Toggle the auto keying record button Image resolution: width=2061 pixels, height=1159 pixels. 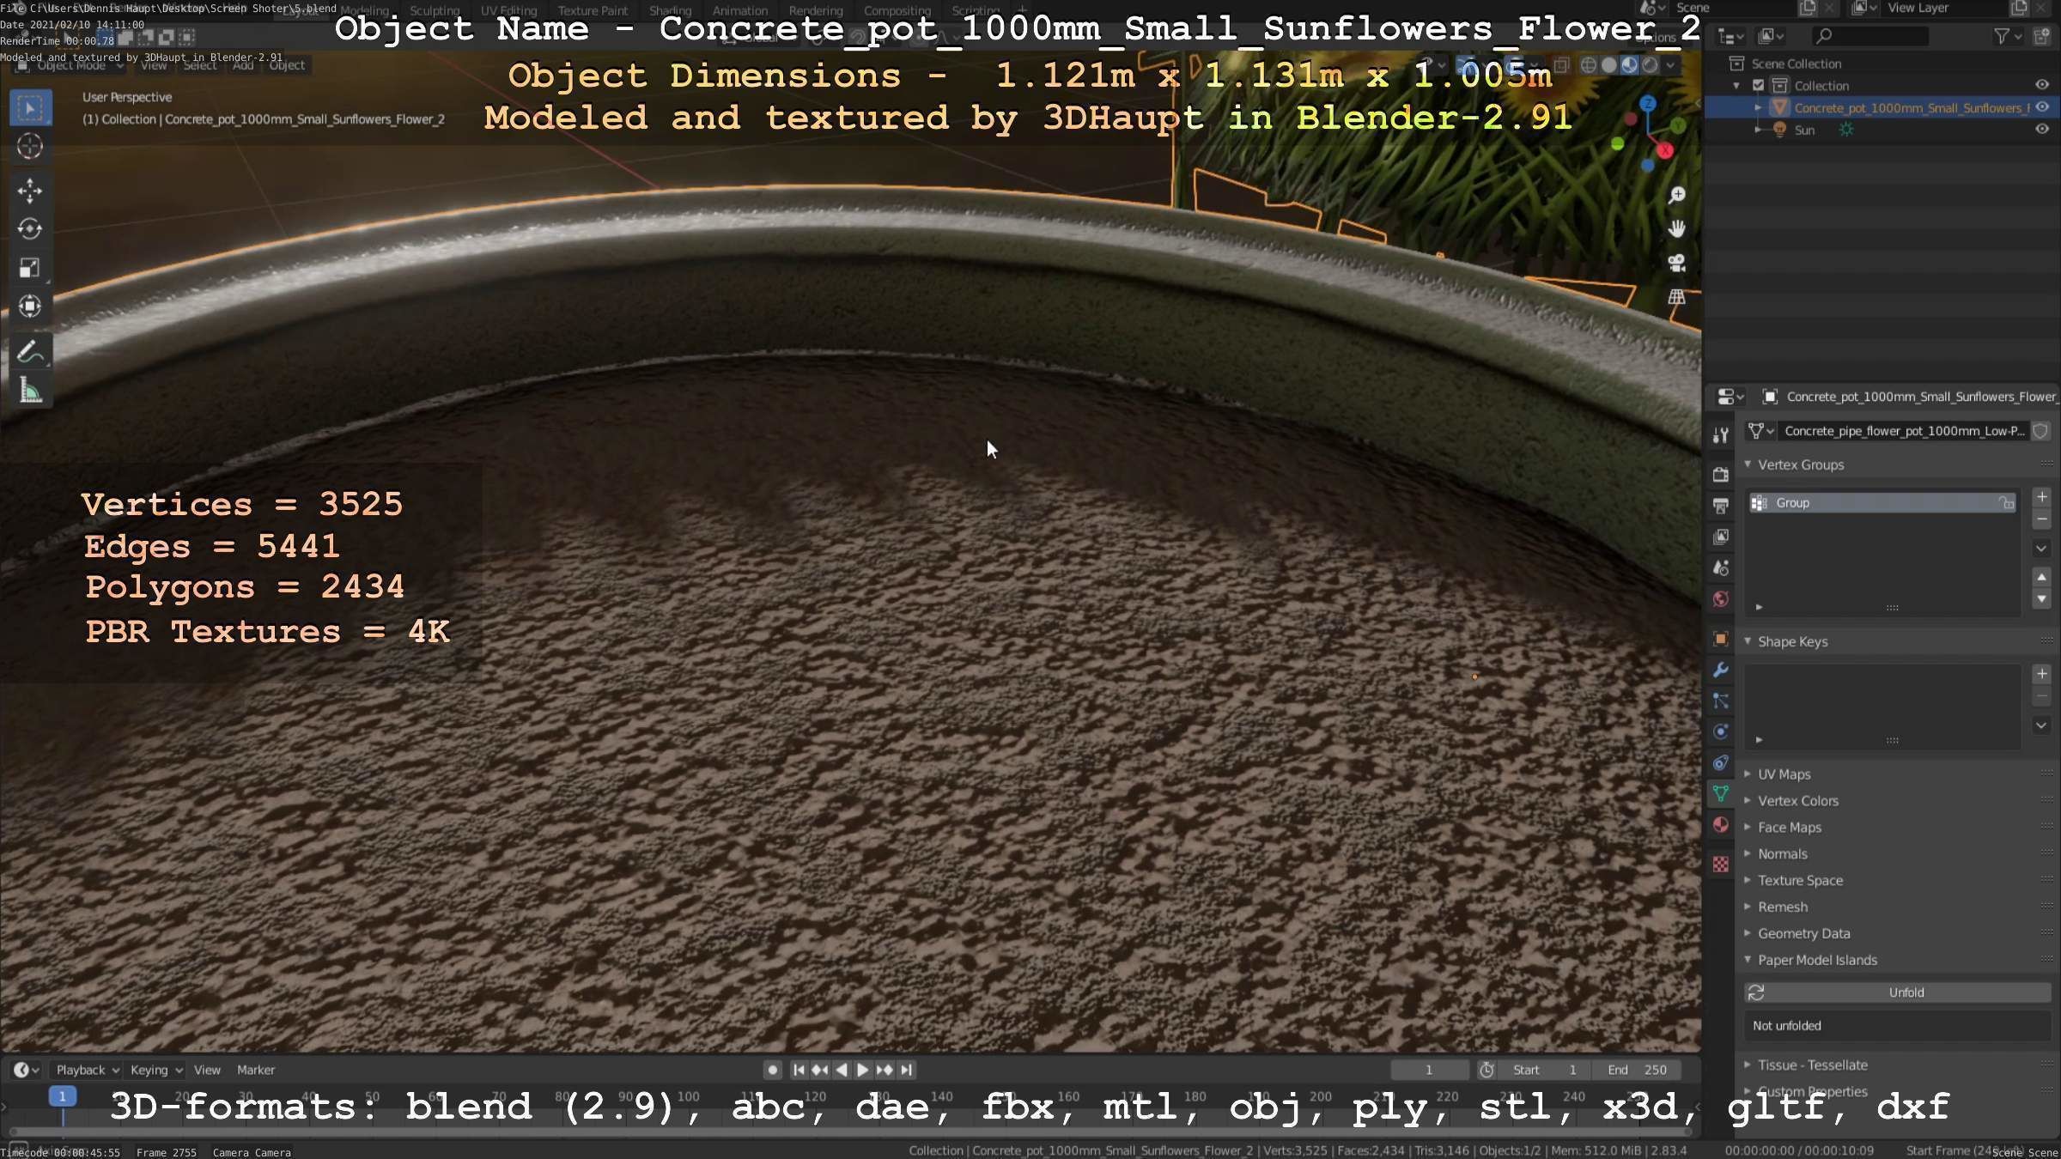pos(772,1070)
